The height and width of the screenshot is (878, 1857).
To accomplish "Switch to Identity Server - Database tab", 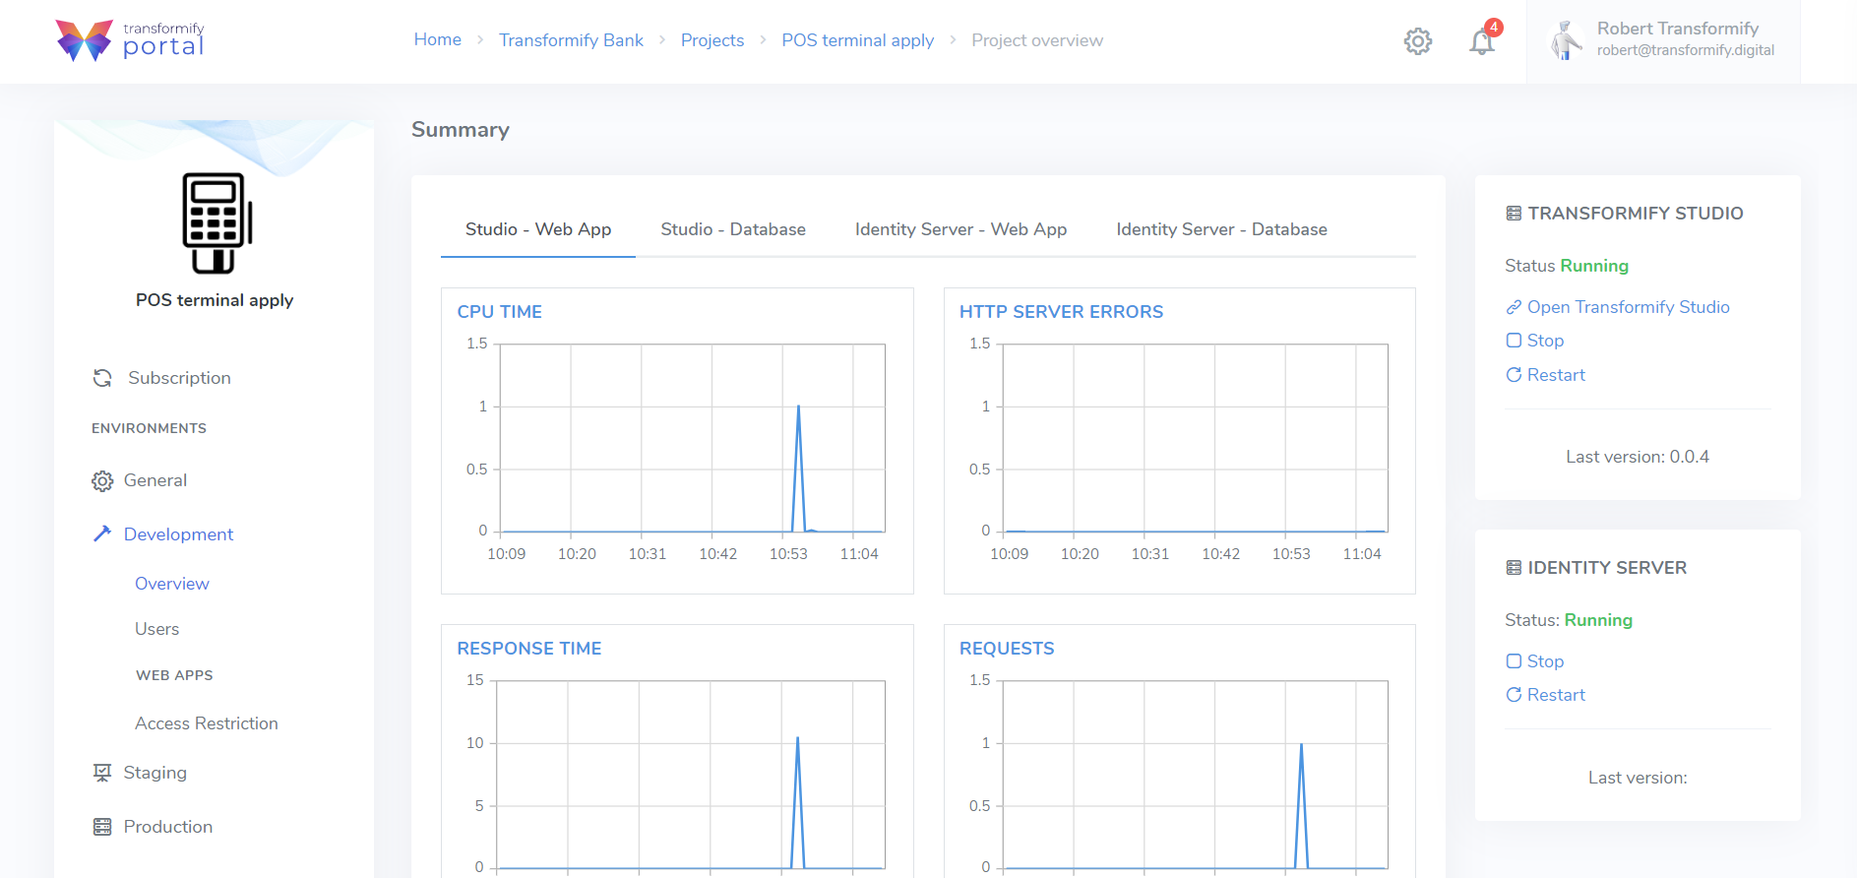I will [1222, 229].
